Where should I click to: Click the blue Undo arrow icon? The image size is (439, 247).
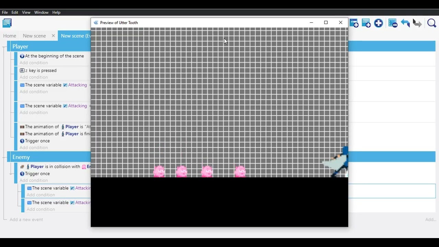[405, 23]
